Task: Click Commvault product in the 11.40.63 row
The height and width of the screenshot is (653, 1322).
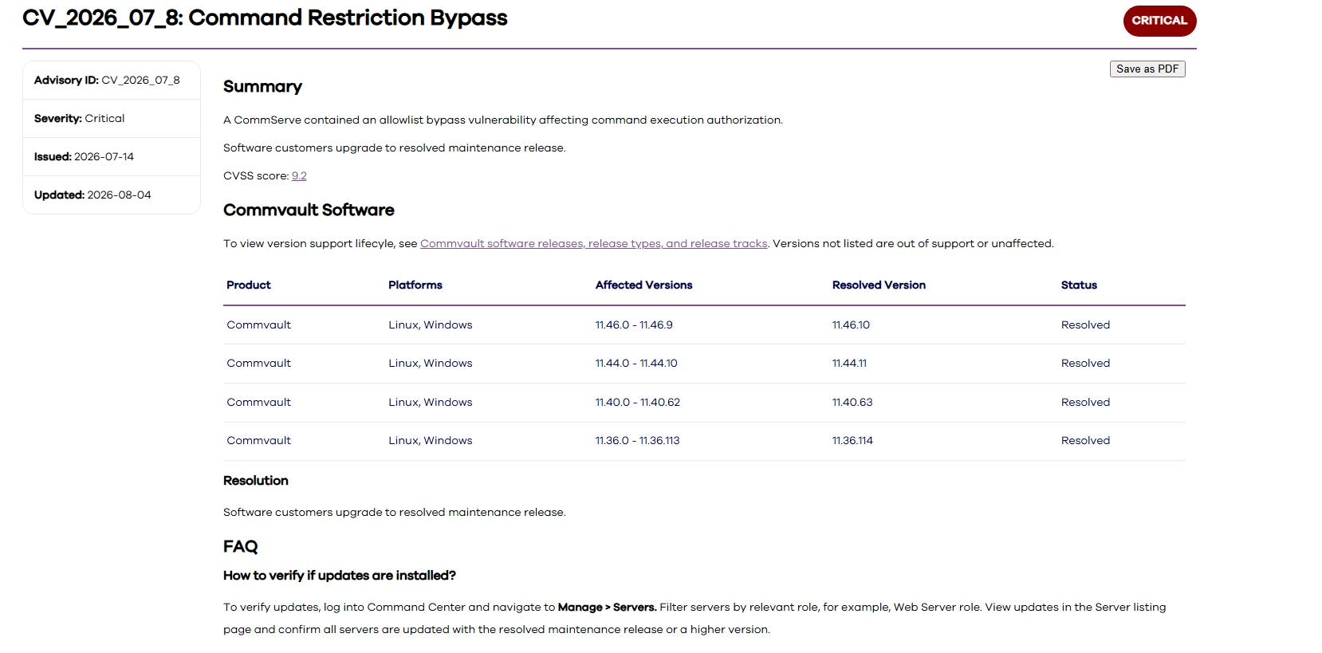Action: click(x=258, y=403)
